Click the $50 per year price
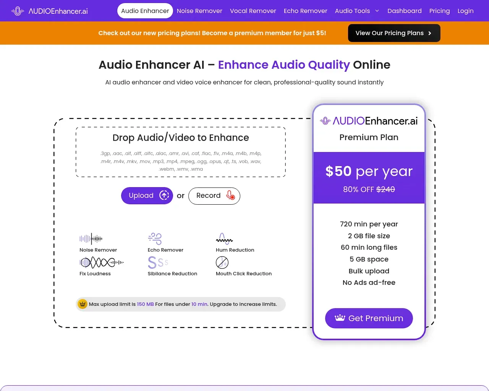 coord(369,171)
